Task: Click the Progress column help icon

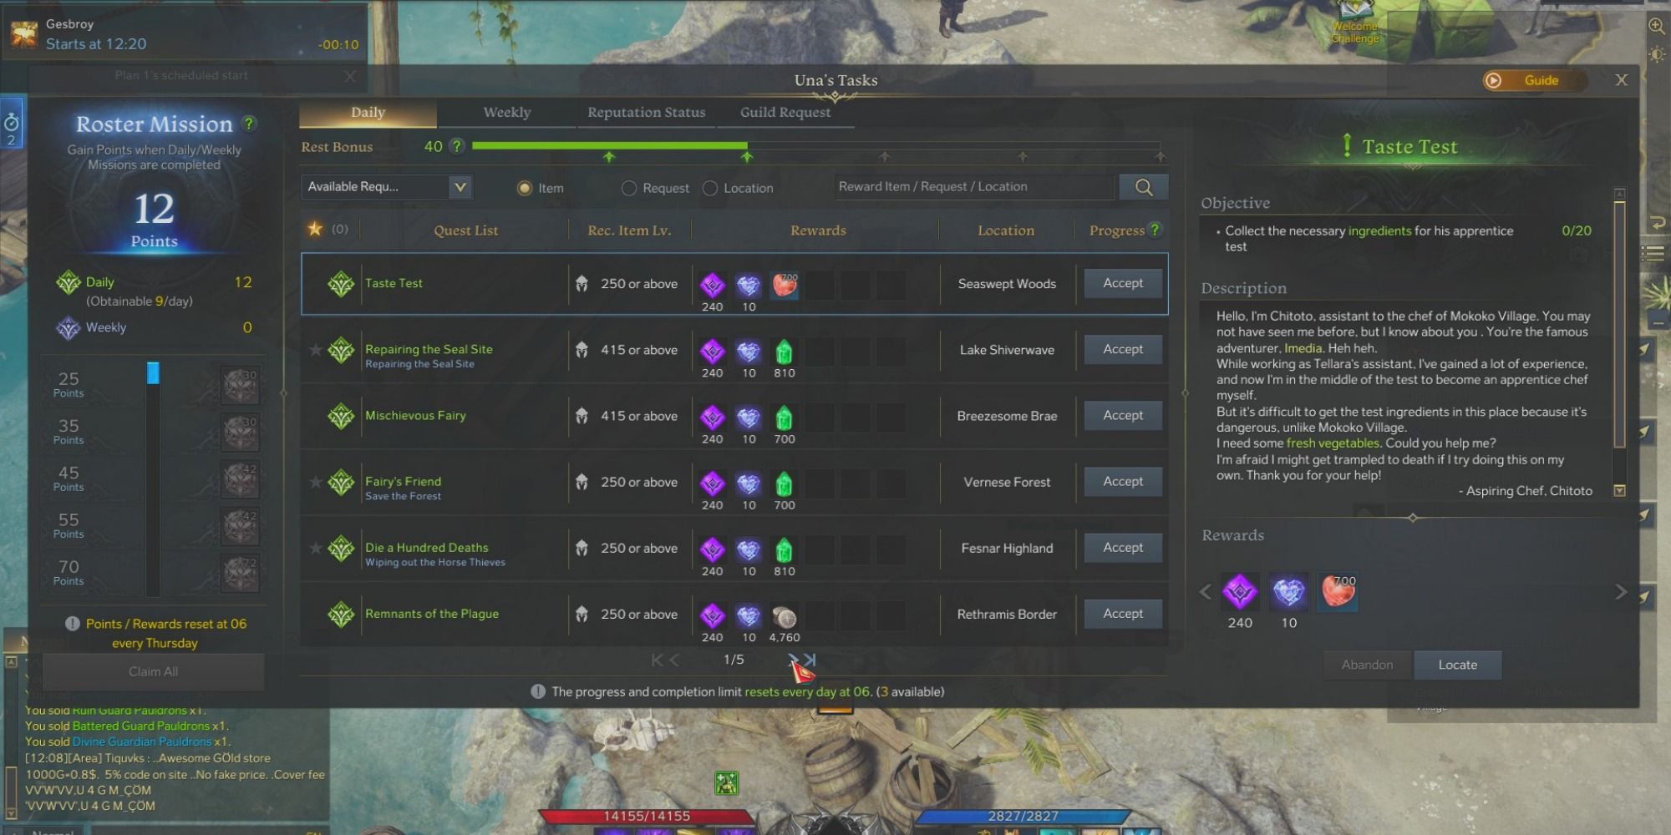Action: pos(1155,230)
